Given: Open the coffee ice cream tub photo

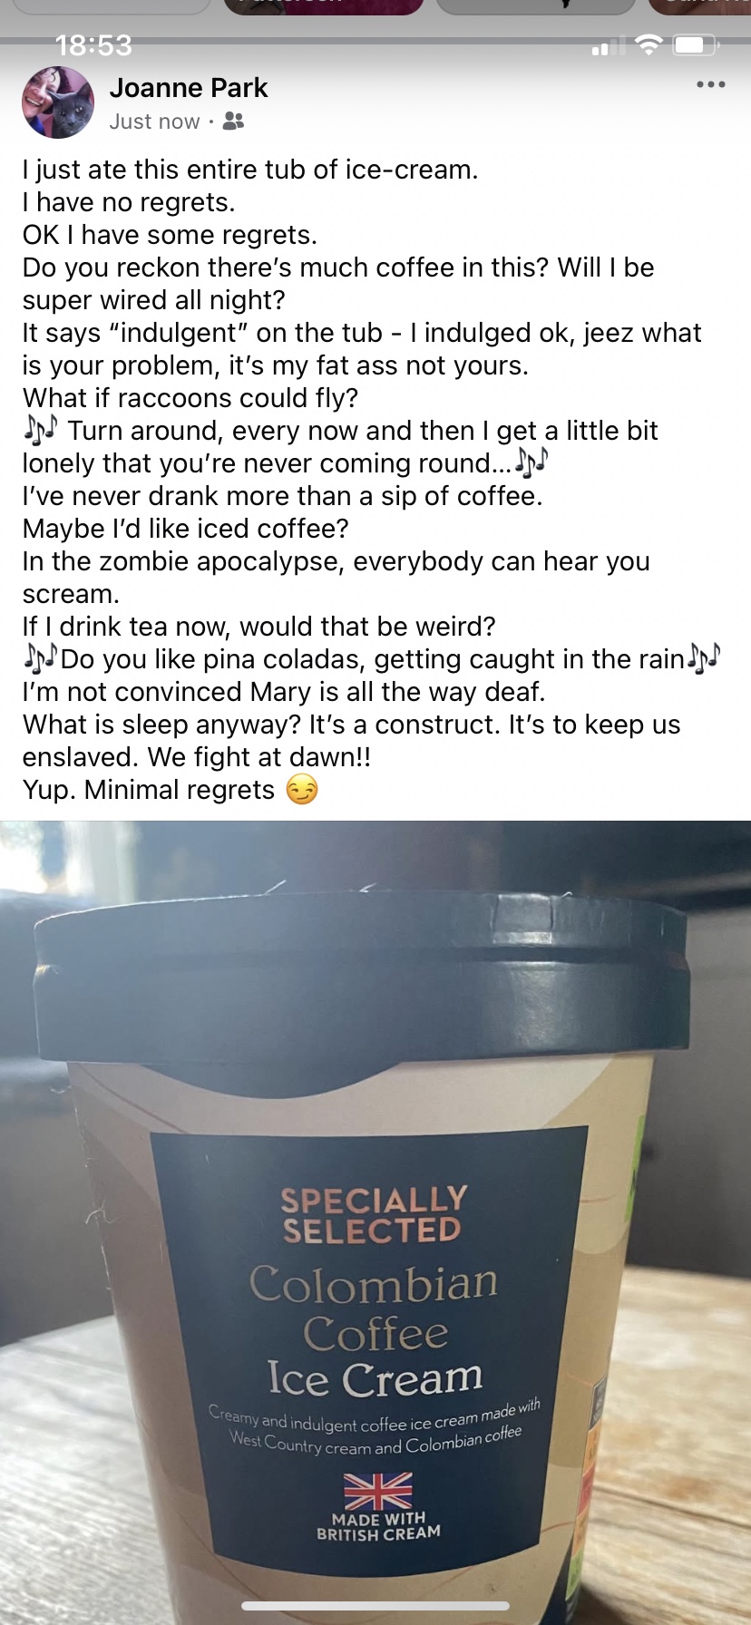Looking at the screenshot, I should coord(375,1222).
